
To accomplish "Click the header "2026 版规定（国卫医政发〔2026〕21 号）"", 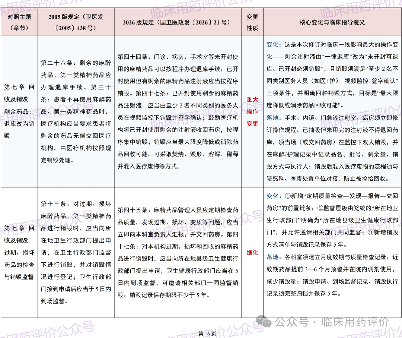I will [178, 22].
